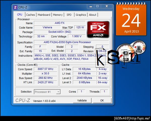This screenshot has height=121, width=151.
Task: Click the Cores count field
Action: (81, 91)
